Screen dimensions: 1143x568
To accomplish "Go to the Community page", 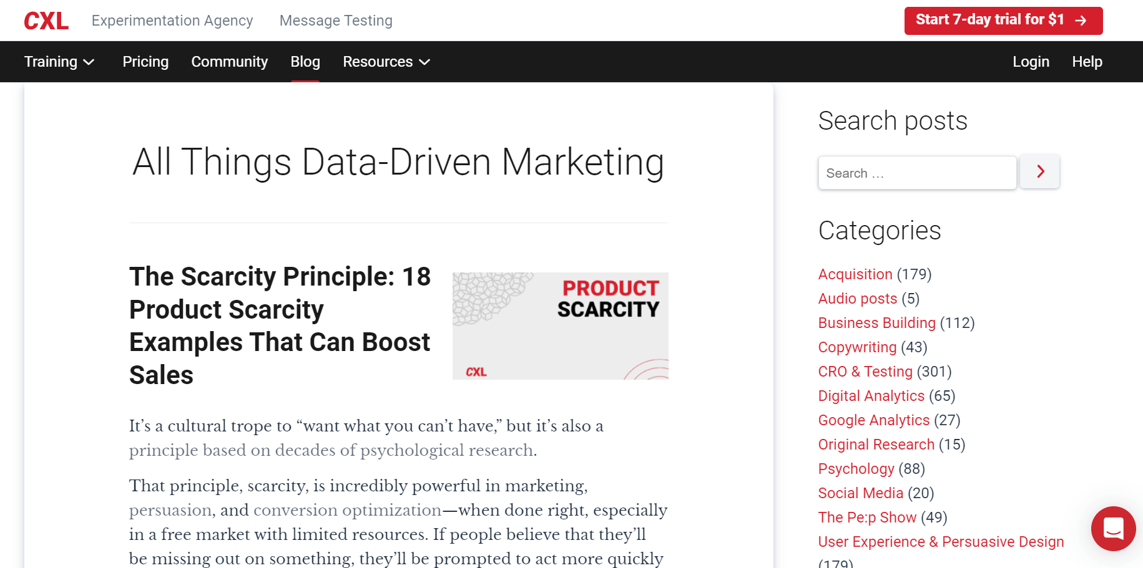I will (229, 62).
